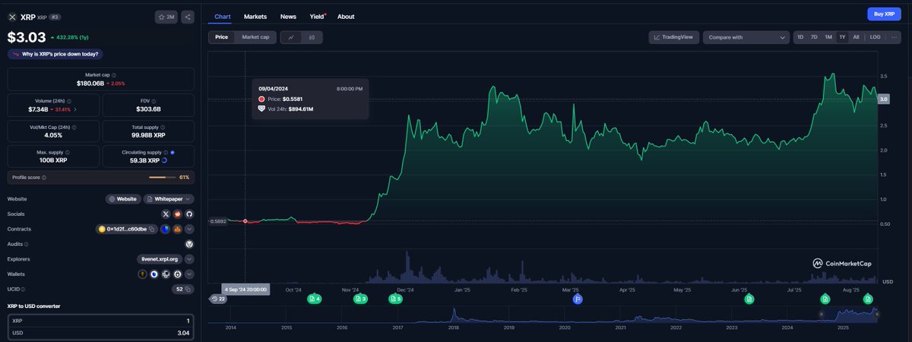Select the candlestick chart style icon
The image size is (912, 342).
[312, 37]
